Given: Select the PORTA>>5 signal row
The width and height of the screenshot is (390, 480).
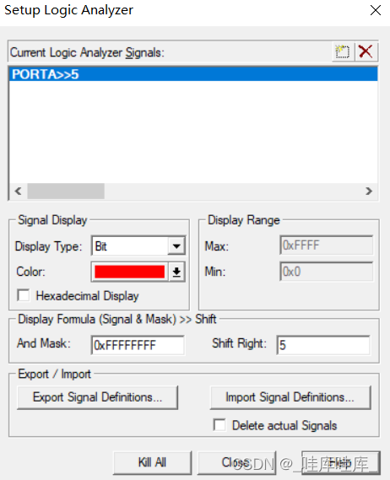Looking at the screenshot, I should click(x=193, y=74).
